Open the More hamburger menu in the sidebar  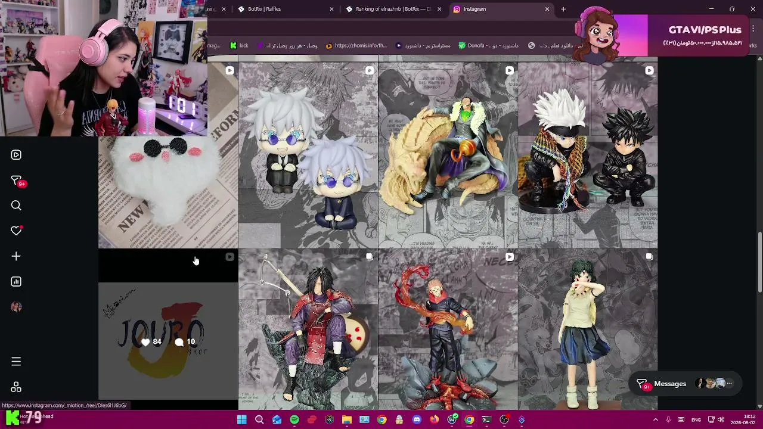point(16,362)
